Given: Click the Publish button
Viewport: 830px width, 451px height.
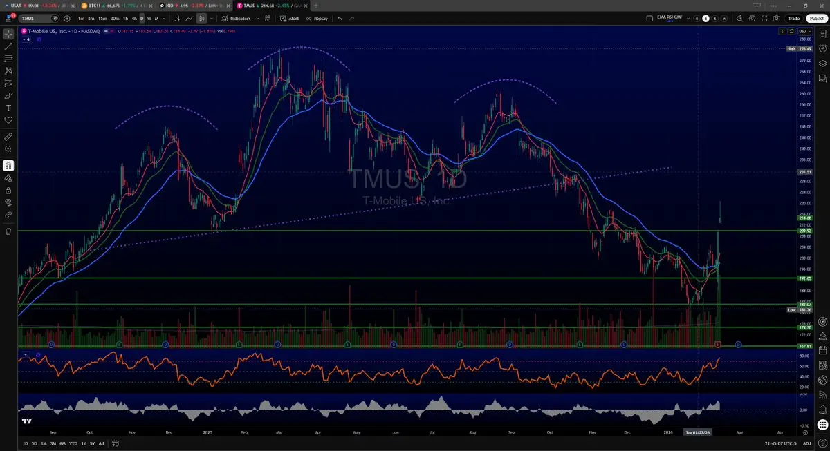Looking at the screenshot, I should [815, 19].
